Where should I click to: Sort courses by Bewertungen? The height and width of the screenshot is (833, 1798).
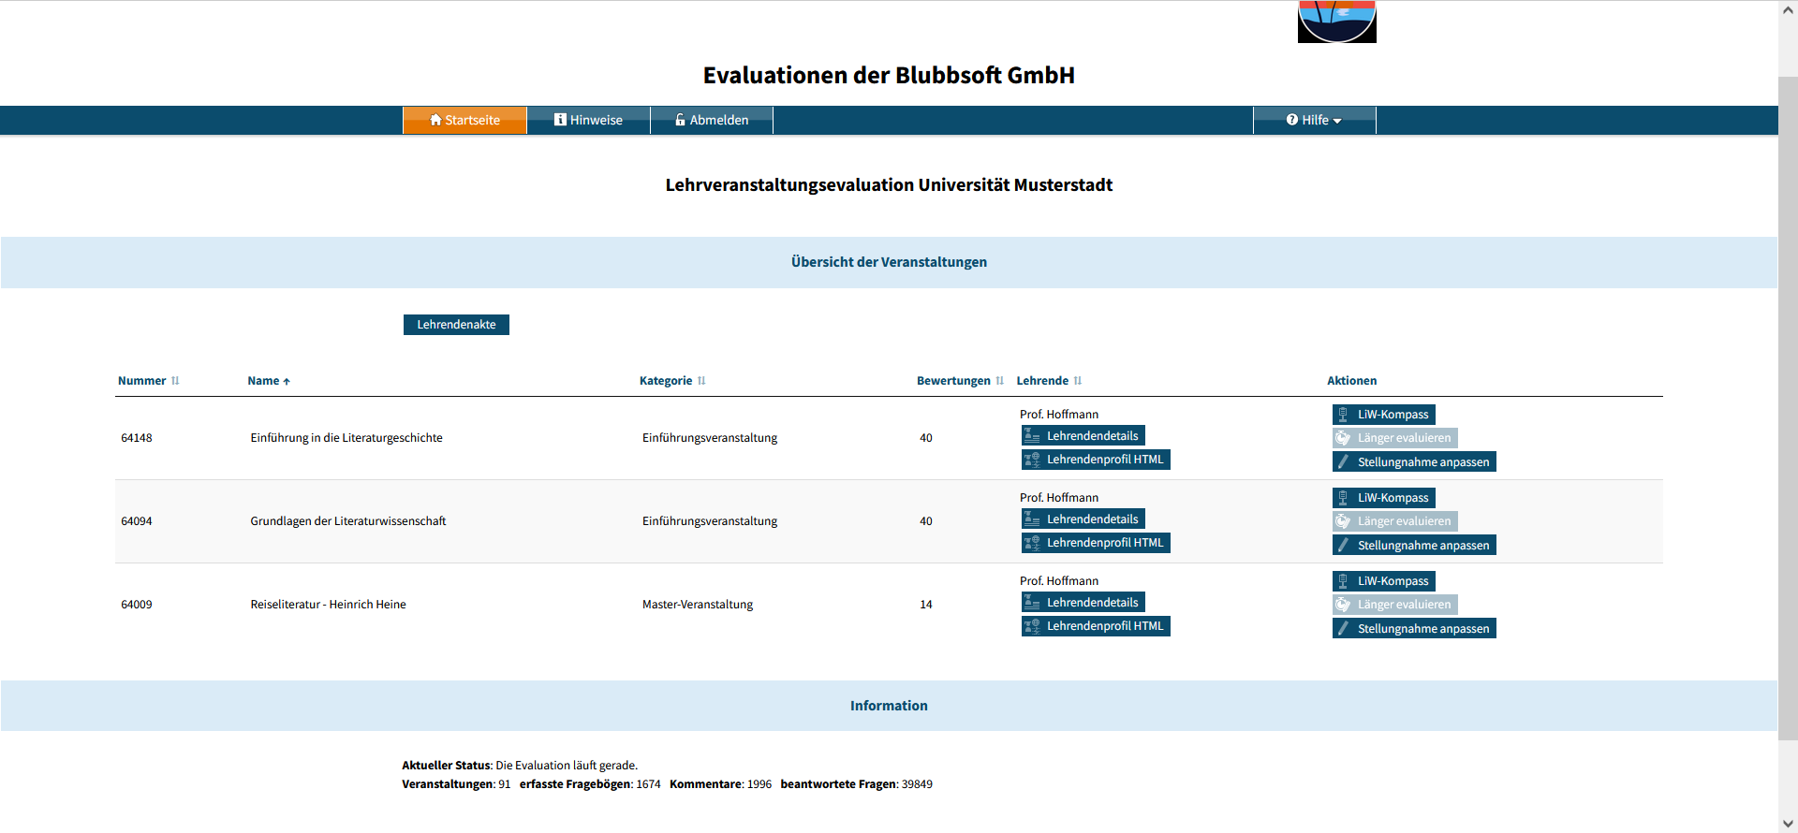[x=999, y=381]
